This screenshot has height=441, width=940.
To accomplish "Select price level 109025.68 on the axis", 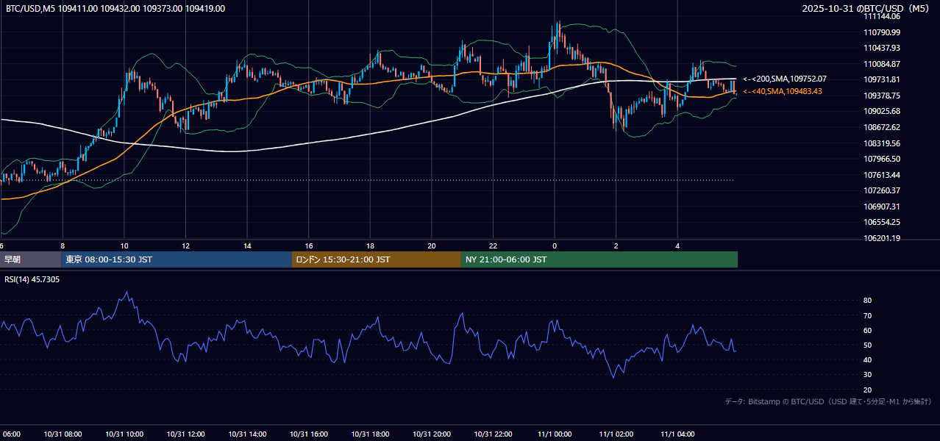I will click(882, 111).
